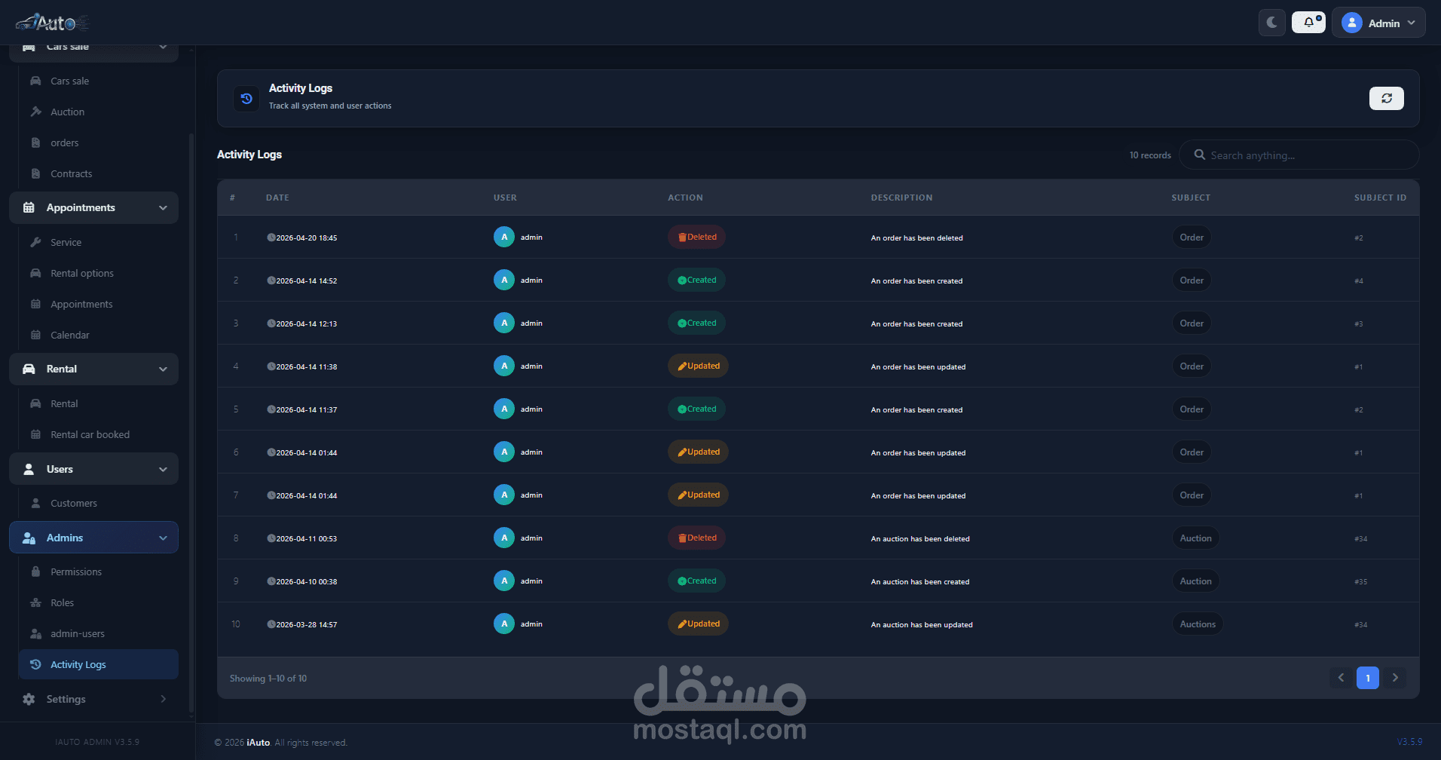1441x760 pixels.
Task: Click the Activity Logs history icon in header
Action: pyautogui.click(x=246, y=99)
